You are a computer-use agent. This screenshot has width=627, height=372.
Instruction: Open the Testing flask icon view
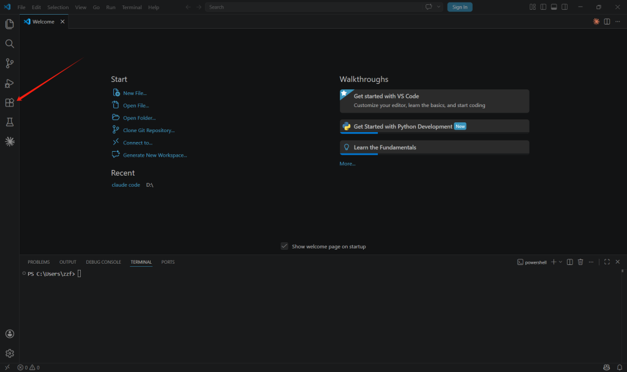click(x=9, y=122)
